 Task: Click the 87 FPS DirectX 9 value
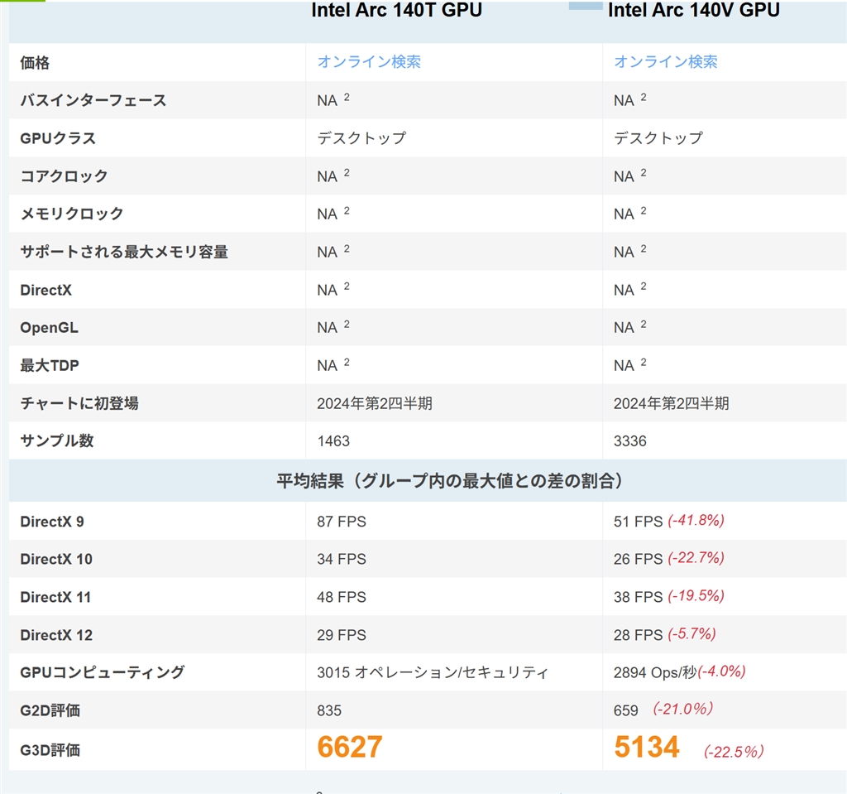(x=342, y=522)
